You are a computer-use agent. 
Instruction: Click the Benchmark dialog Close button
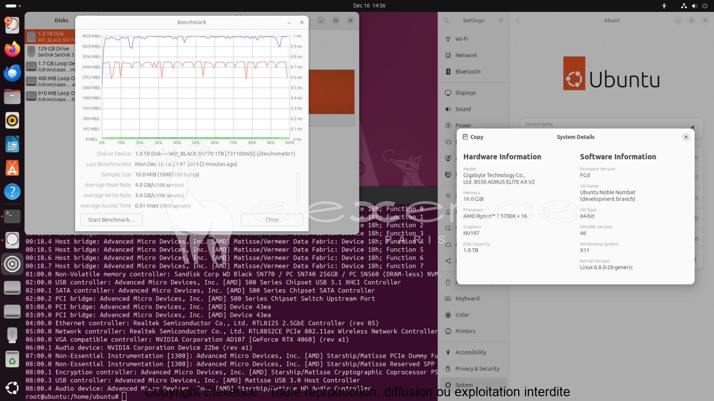click(272, 220)
